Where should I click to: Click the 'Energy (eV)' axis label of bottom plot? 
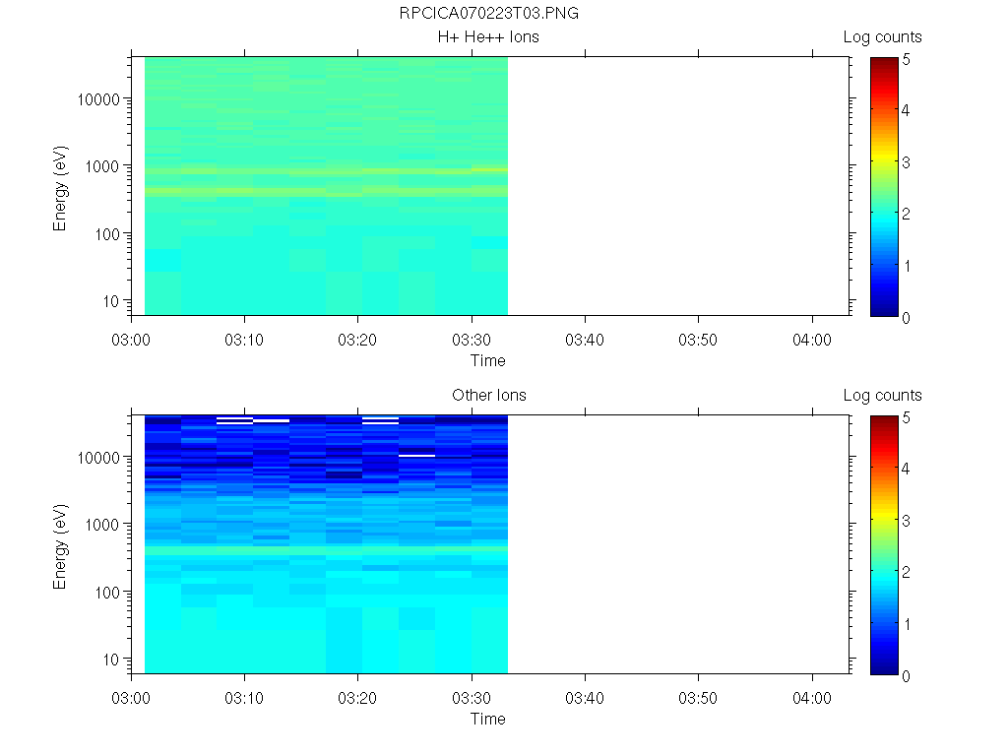pyautogui.click(x=60, y=546)
